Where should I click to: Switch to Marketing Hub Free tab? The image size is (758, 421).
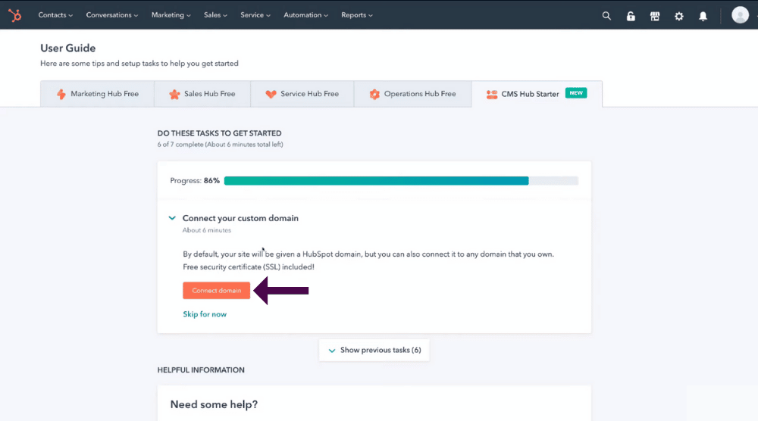[x=97, y=94]
